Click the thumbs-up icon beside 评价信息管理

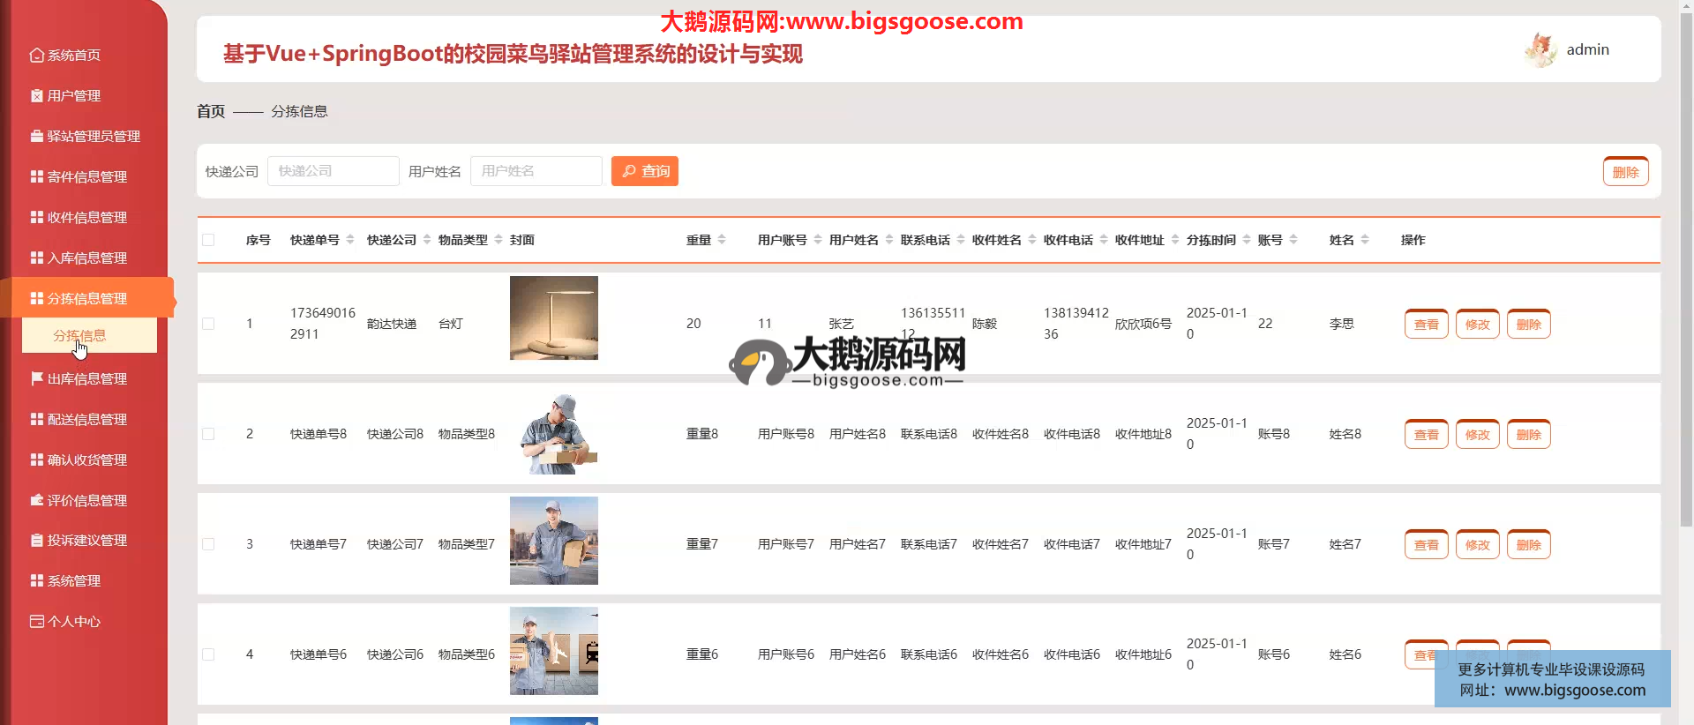(36, 501)
